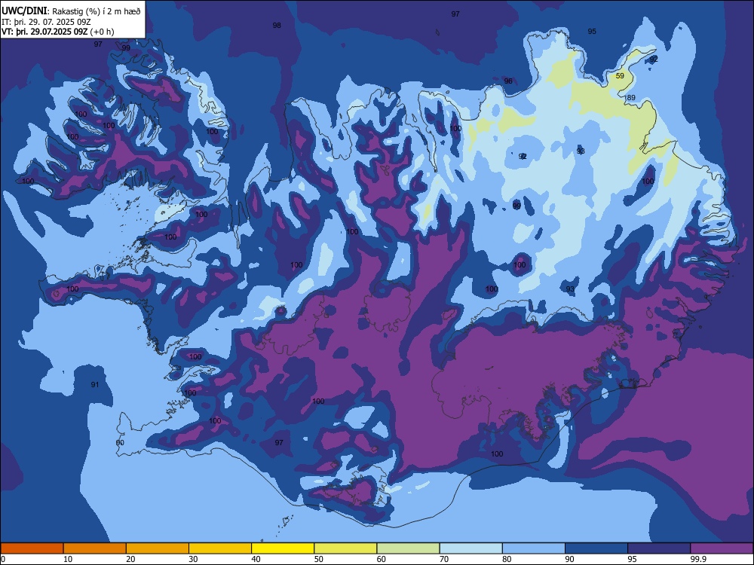Click the '20' legend tick label
This screenshot has width=754, height=565.
point(130,559)
